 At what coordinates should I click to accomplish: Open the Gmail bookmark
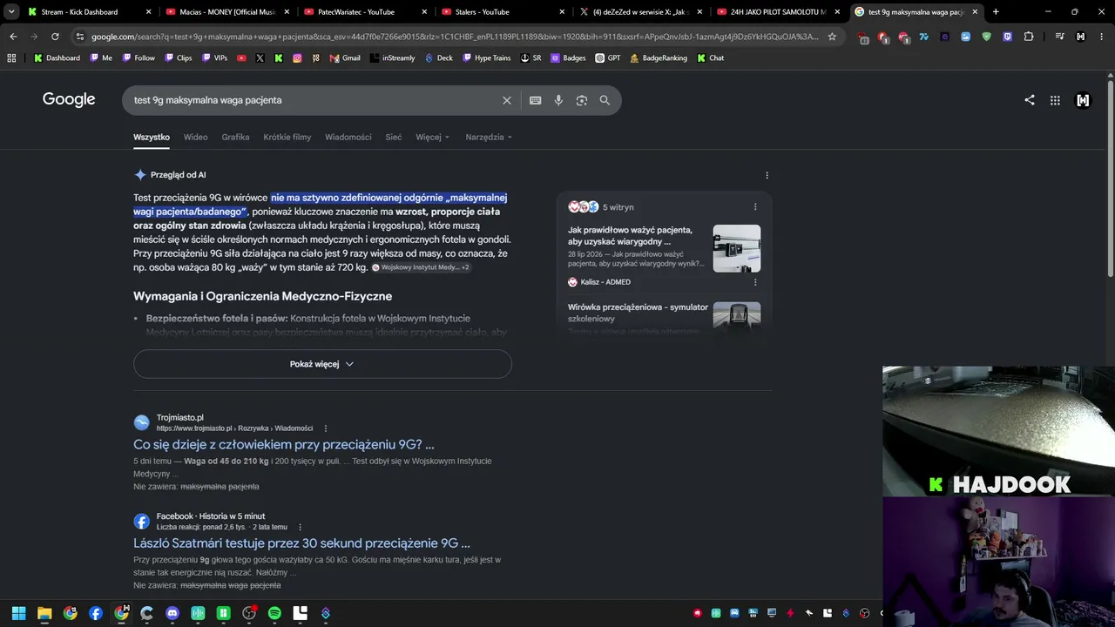coord(345,57)
